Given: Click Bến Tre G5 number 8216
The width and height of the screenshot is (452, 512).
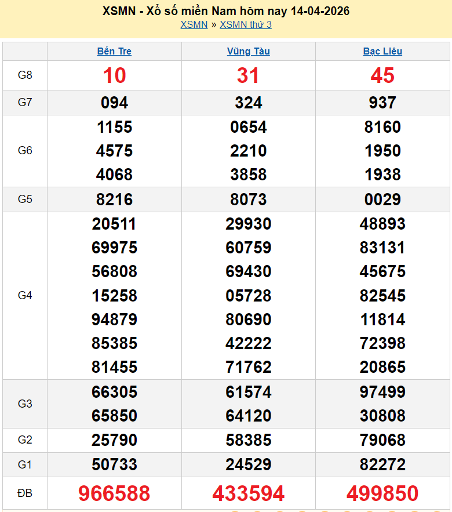Looking at the screenshot, I should tap(114, 199).
